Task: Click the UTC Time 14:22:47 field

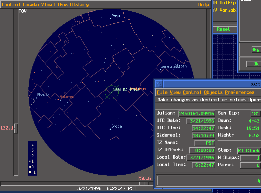Action: [x=204, y=128]
